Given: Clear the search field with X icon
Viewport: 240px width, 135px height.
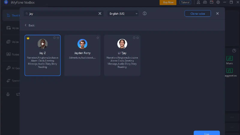Looking at the screenshot, I should (100, 13).
